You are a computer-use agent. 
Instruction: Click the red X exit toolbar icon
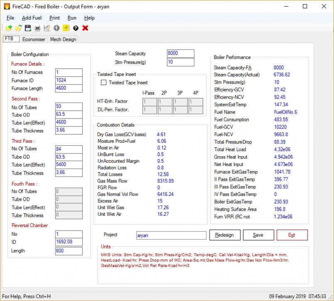pyautogui.click(x=85, y=28)
